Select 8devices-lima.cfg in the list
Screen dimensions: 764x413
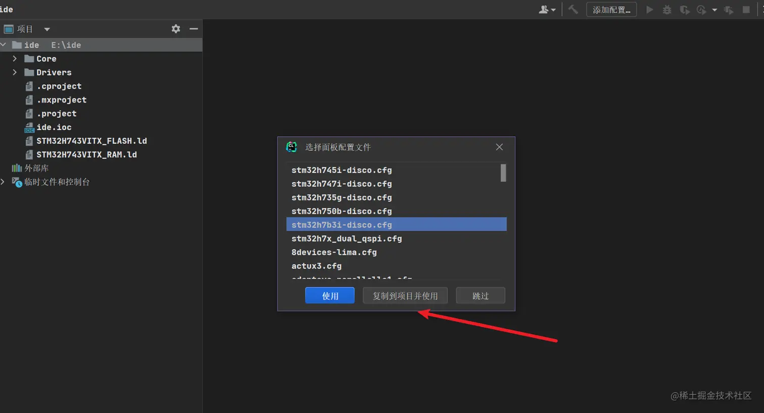[396, 252]
